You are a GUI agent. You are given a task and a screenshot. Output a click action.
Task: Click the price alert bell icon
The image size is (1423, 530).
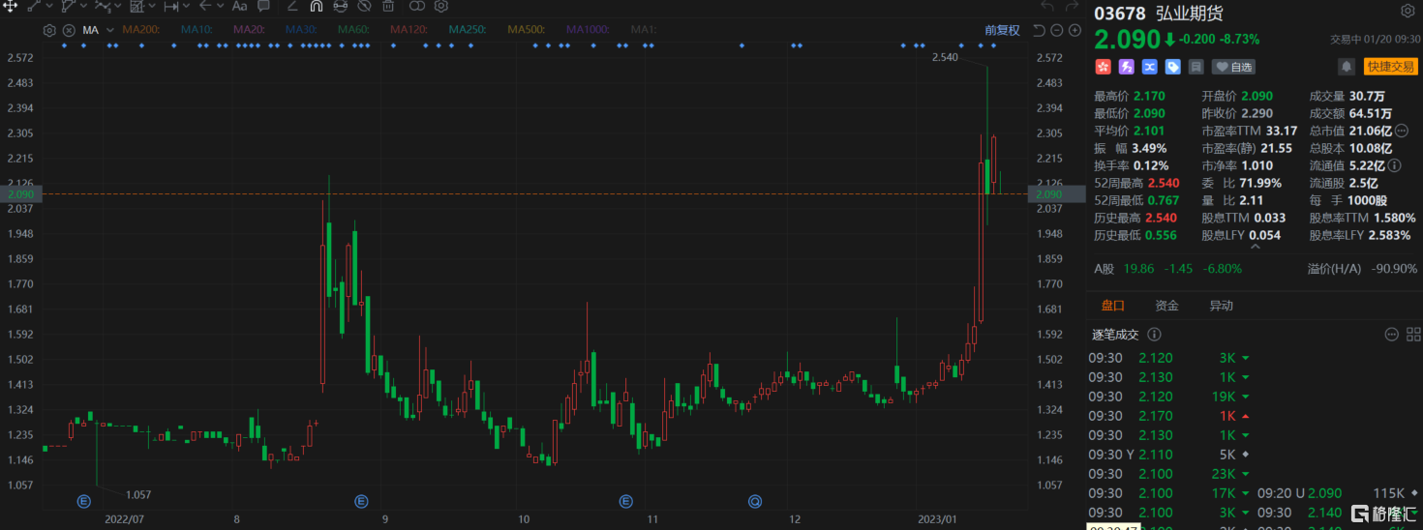1346,67
